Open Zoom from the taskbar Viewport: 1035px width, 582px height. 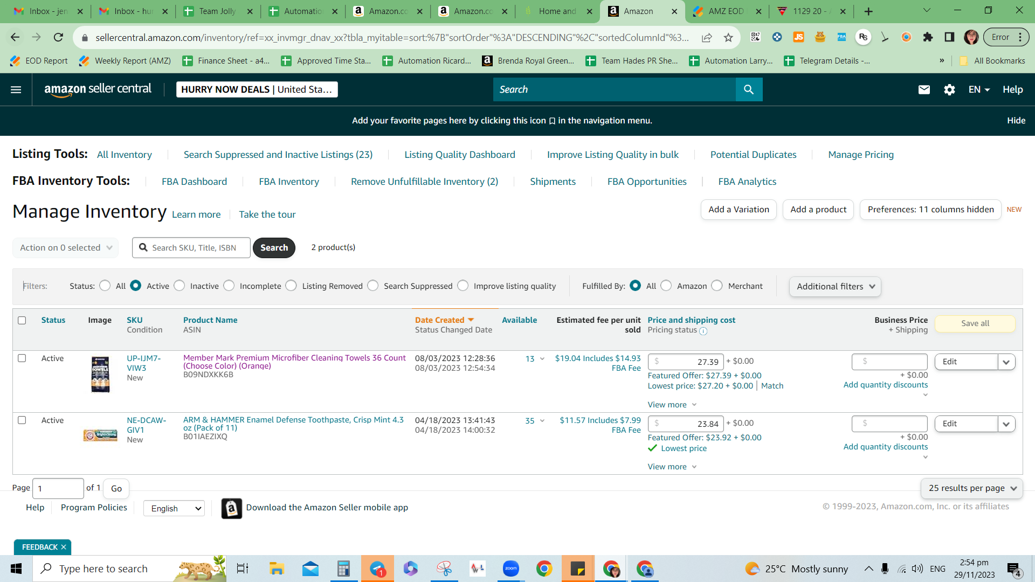pyautogui.click(x=510, y=569)
